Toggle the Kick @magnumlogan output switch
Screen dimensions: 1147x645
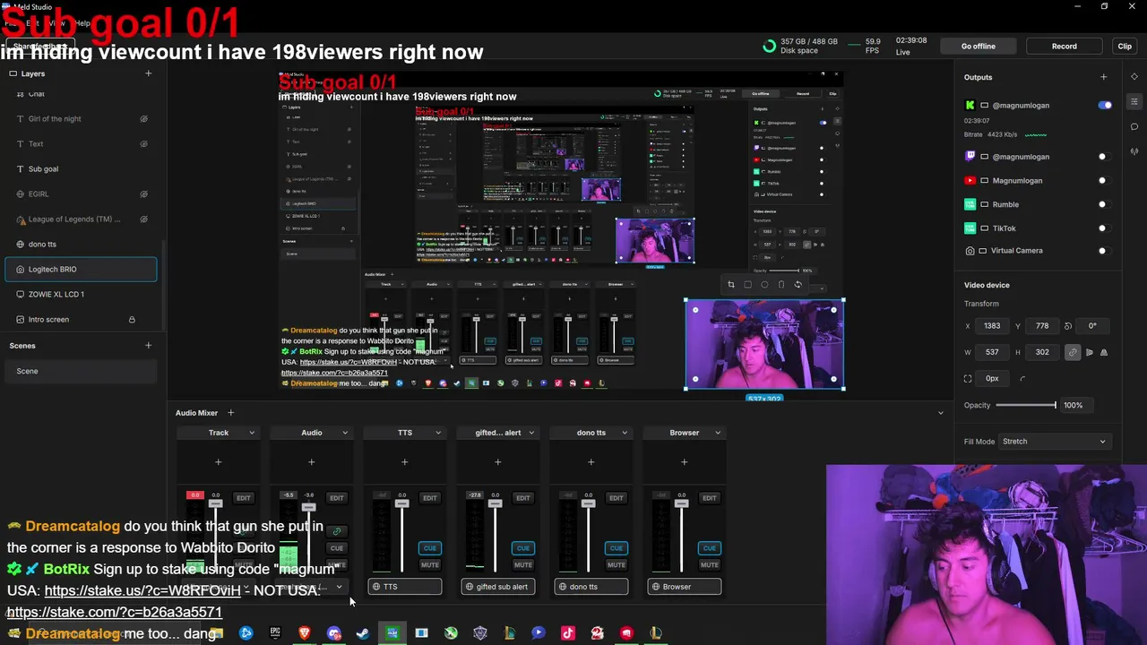click(1105, 105)
